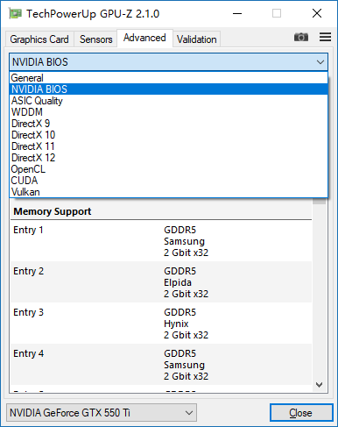Open the NVIDIA GeForce GTX 550 Ti selector

coord(102,413)
